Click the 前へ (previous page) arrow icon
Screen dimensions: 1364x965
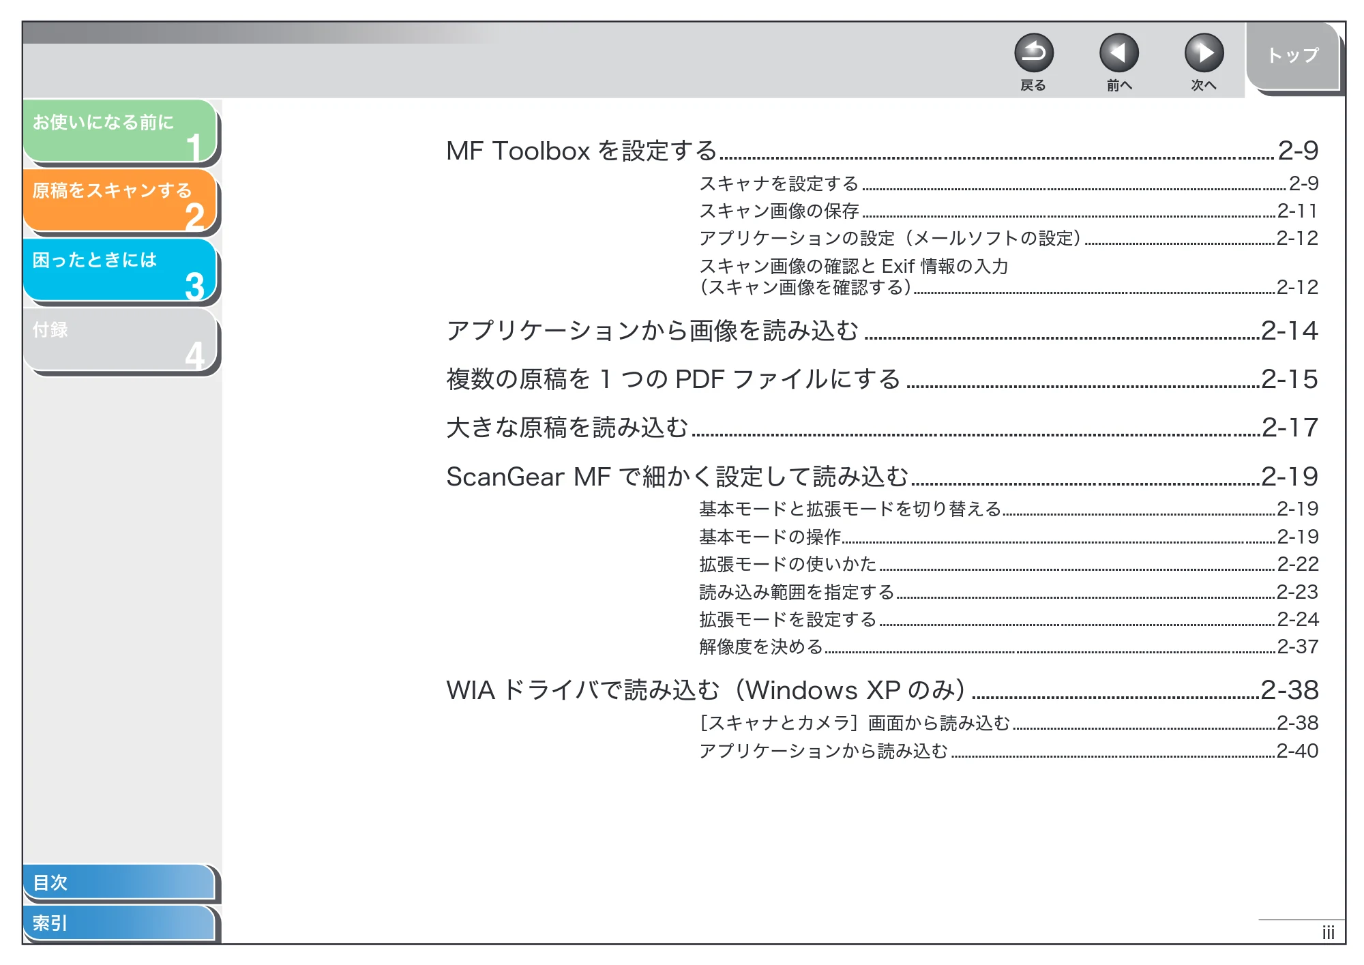pyautogui.click(x=1118, y=53)
